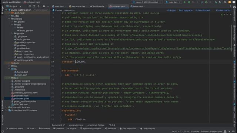The width and height of the screenshot is (237, 133).
Task: Click the editor vertical scrollbar
Action: click(231, 38)
